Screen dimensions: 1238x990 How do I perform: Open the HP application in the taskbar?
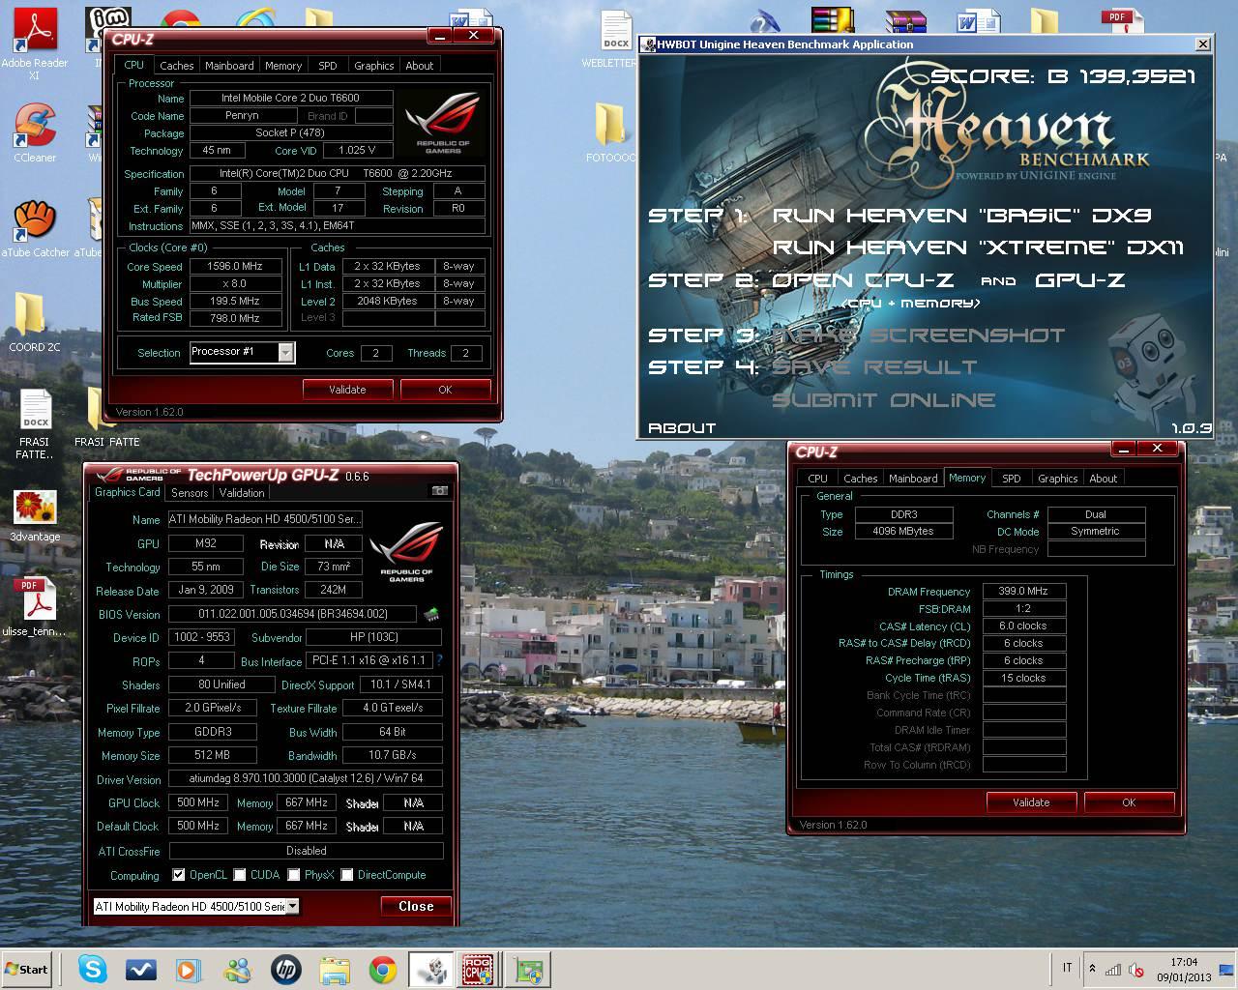click(285, 969)
